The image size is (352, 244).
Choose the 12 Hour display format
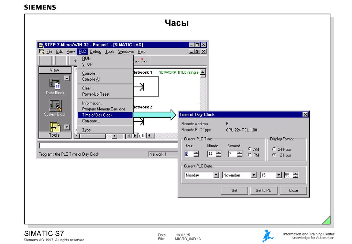click(x=274, y=155)
